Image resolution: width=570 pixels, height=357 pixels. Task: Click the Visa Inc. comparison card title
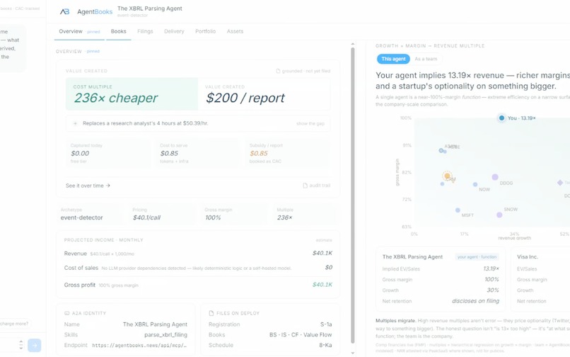coord(528,257)
